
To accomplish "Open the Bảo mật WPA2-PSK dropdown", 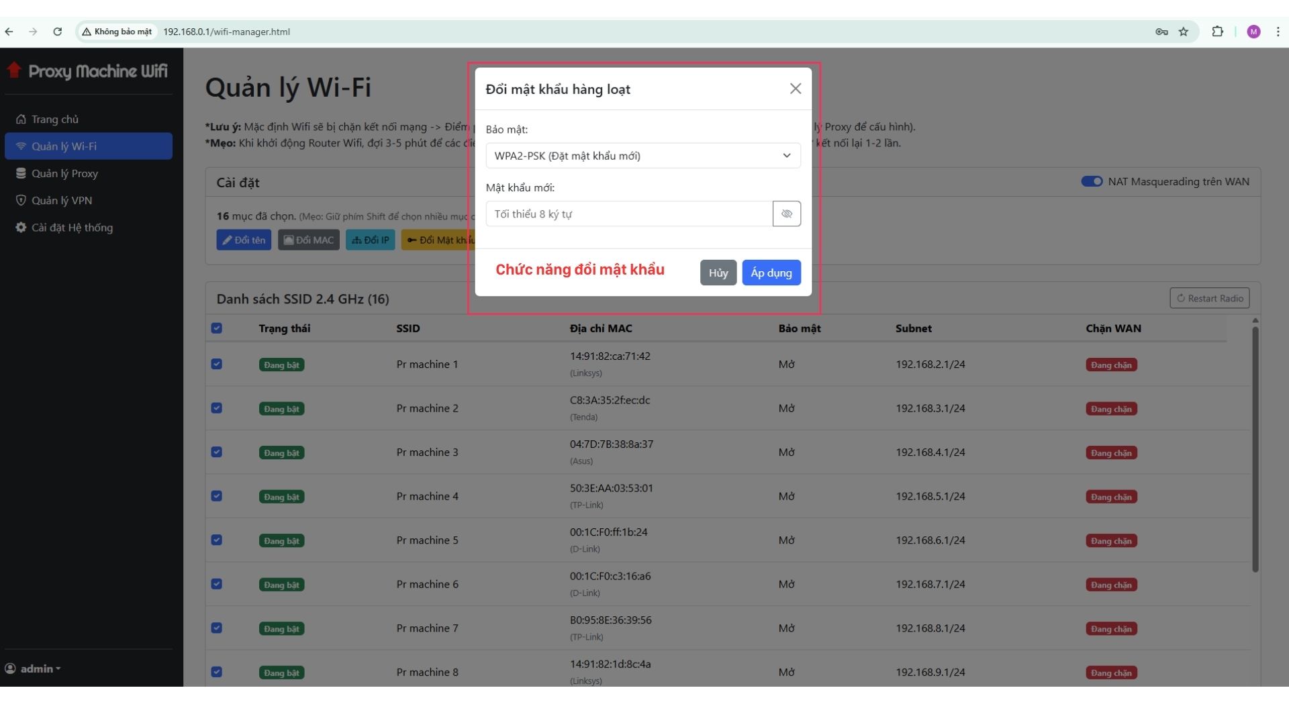I will tap(643, 156).
